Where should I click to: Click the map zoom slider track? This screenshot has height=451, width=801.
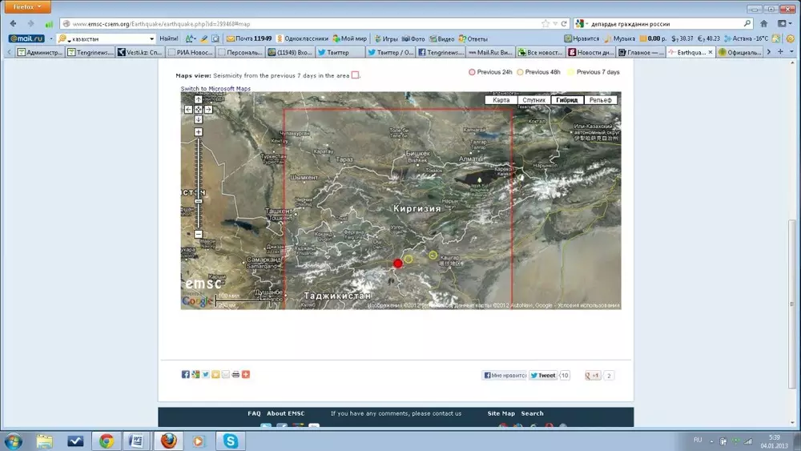point(198,184)
